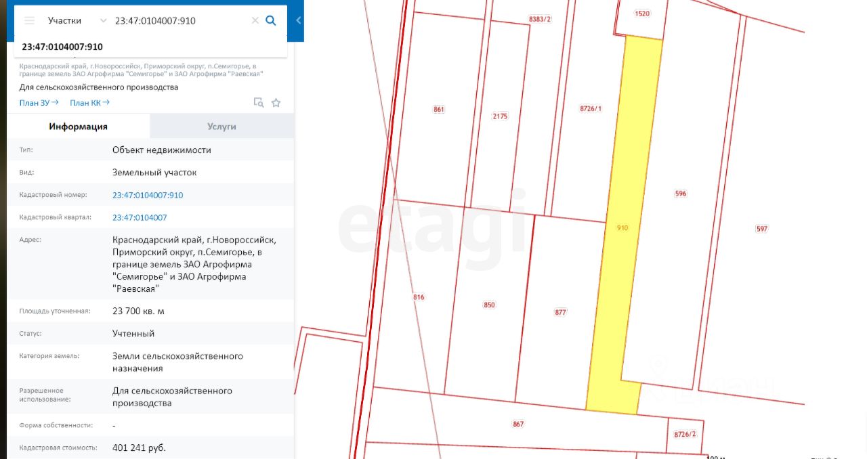This screenshot has width=867, height=459.
Task: Open cadastral quarter 23:47:0104007 link
Action: (x=140, y=217)
